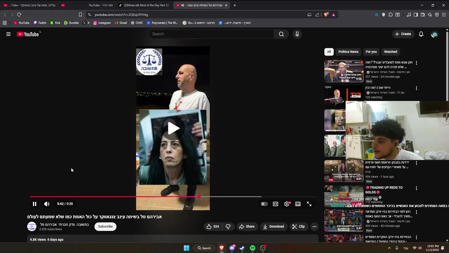Screen dimensions: 449x253
Task: Open the Rumble bookmark
Action: [x=71, y=23]
